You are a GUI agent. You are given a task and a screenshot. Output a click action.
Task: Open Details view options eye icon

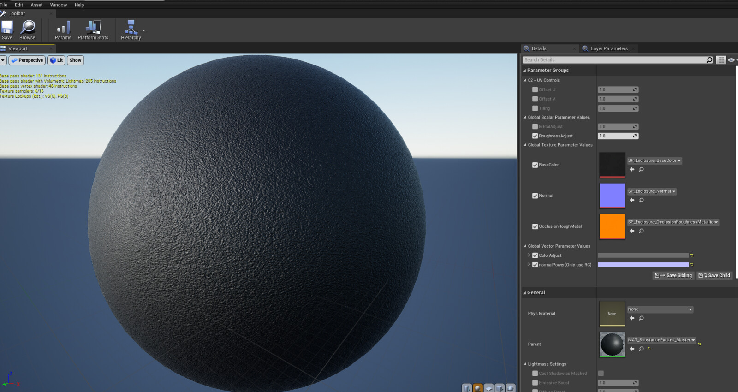tap(732, 60)
